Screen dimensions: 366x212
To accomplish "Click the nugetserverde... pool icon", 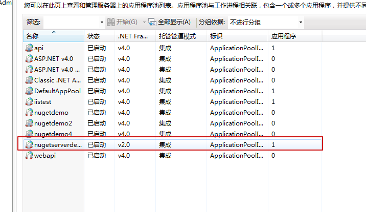I will click(x=29, y=145).
